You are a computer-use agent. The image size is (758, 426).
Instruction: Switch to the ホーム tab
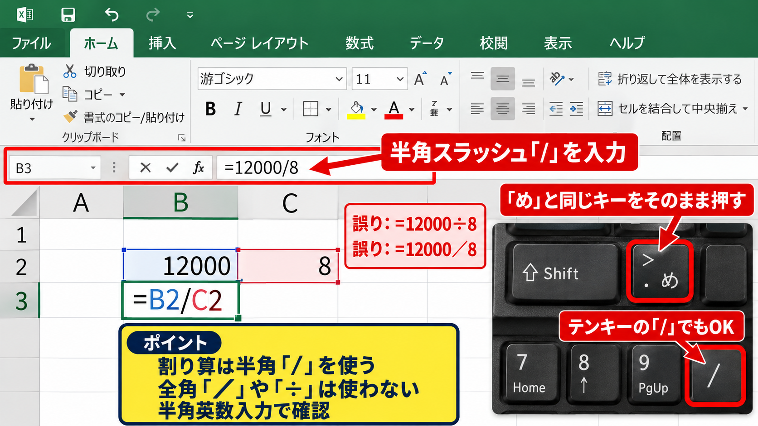(101, 43)
